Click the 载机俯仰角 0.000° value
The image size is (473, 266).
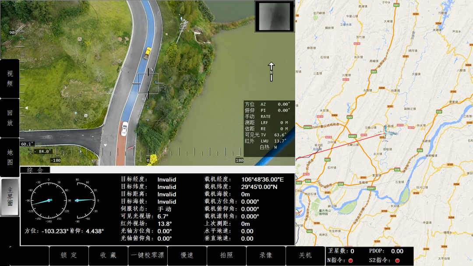point(250,209)
